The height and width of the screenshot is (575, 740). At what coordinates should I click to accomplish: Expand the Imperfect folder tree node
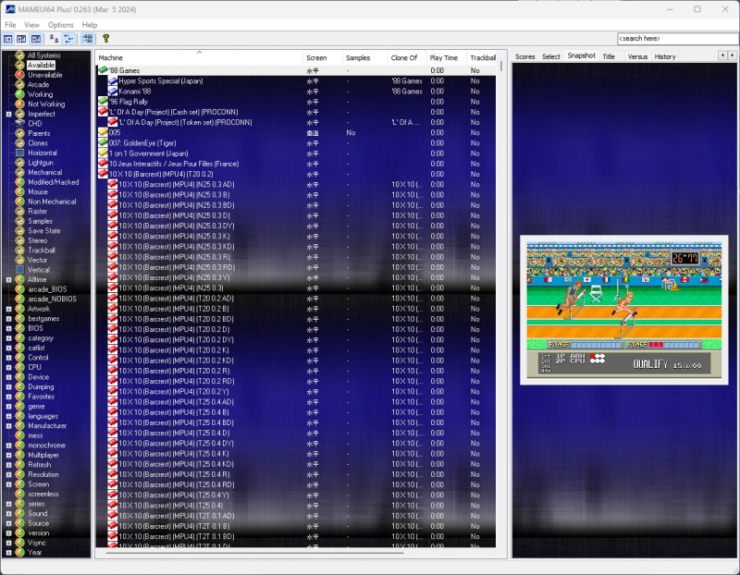click(x=8, y=114)
